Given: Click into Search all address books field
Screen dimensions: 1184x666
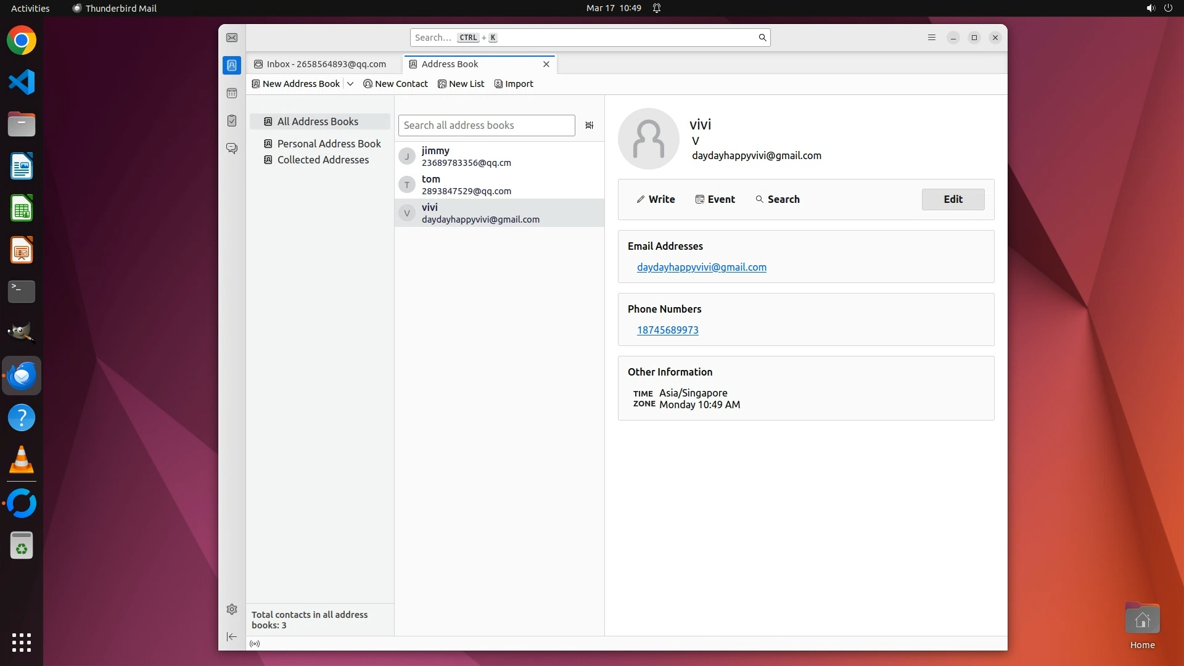Looking at the screenshot, I should click(486, 125).
